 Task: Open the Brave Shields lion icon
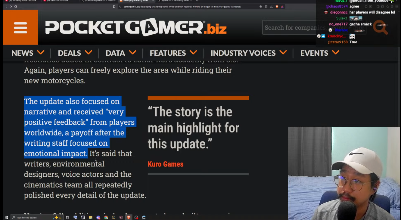point(277,7)
